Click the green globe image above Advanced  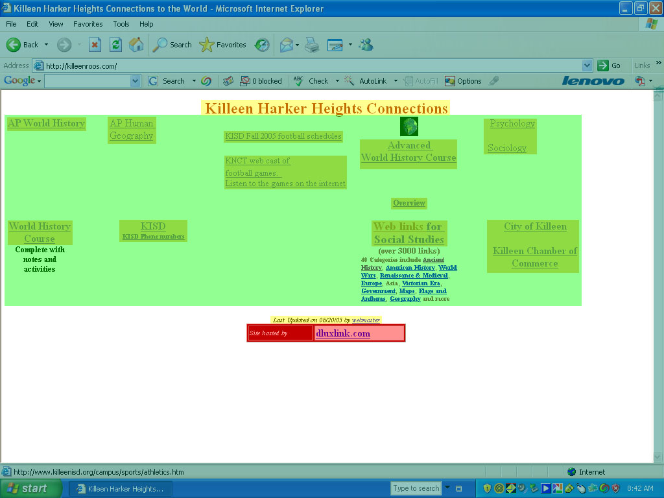409,126
